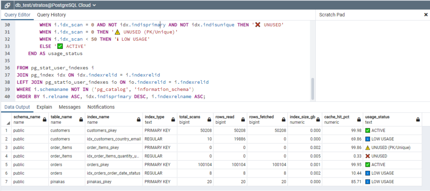Click the customers_pkey index name cell
Screen dimensions: 430x191
coord(113,130)
